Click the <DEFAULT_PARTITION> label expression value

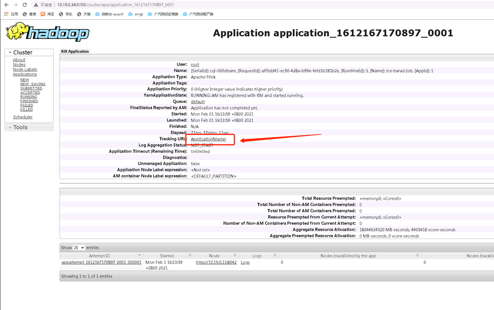coord(214,176)
